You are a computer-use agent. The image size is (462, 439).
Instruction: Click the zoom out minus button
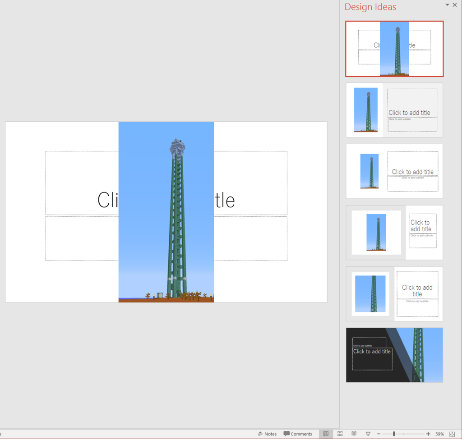[x=379, y=434]
